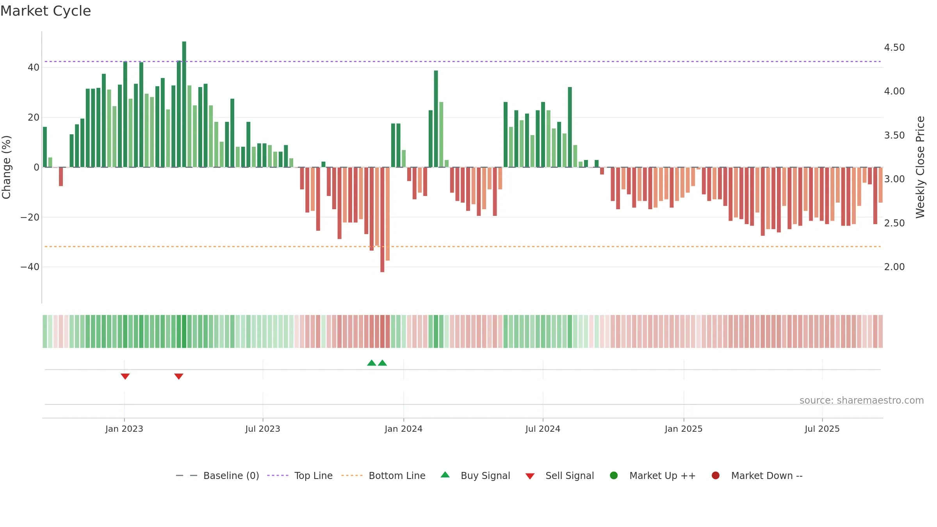Click the 3.00 price axis value
Screen dimensions: 937x527
pyautogui.click(x=894, y=179)
